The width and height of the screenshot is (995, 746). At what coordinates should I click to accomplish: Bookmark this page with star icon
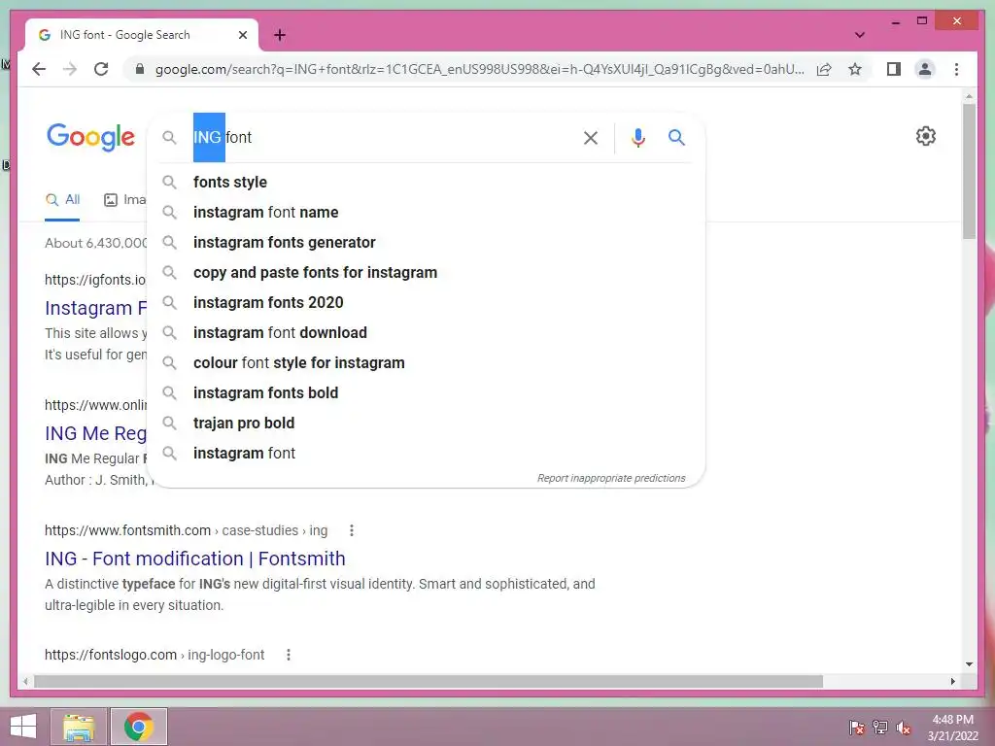(x=855, y=69)
